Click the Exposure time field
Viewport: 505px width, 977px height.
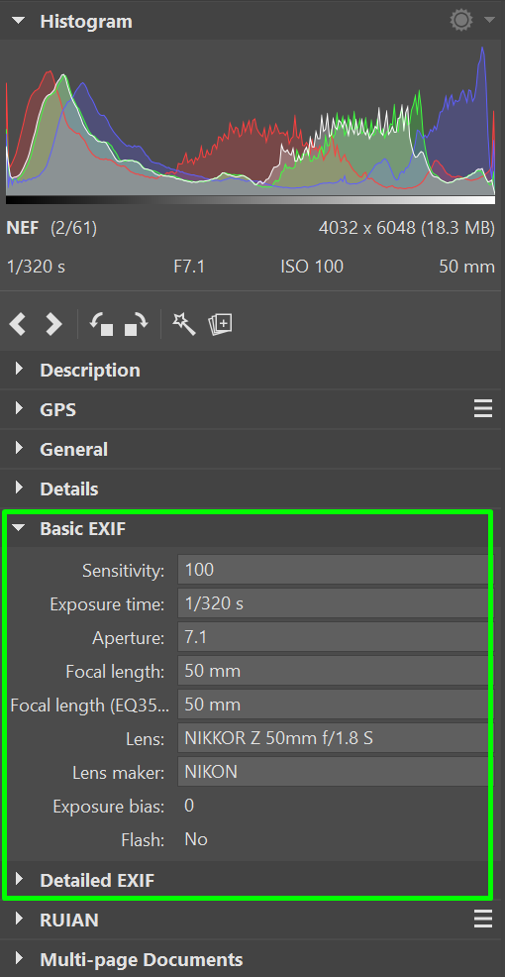click(x=333, y=603)
